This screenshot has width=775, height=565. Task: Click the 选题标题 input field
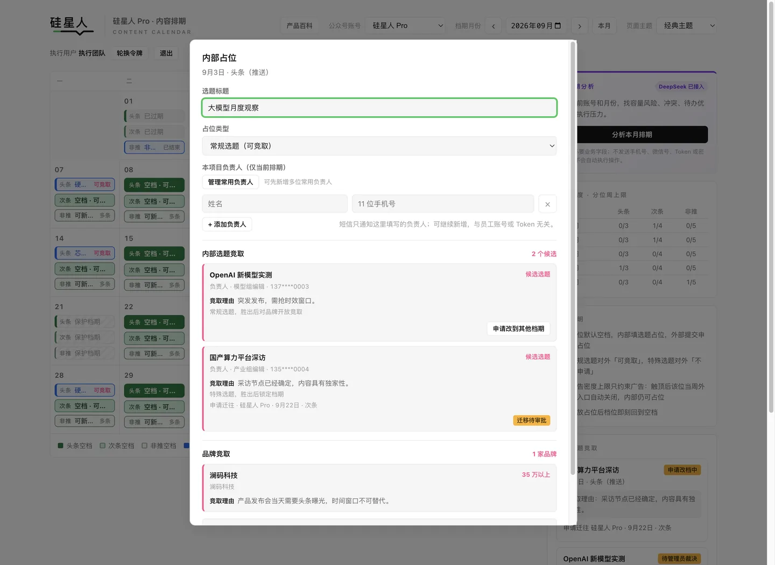click(x=379, y=108)
